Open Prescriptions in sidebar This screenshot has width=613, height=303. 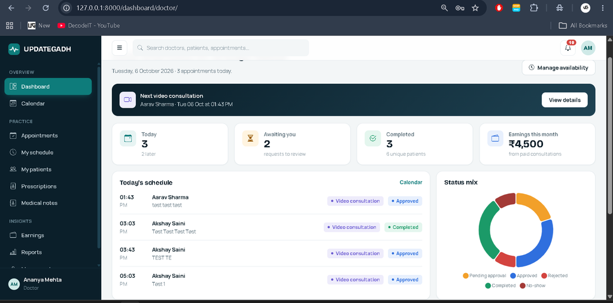48,186
